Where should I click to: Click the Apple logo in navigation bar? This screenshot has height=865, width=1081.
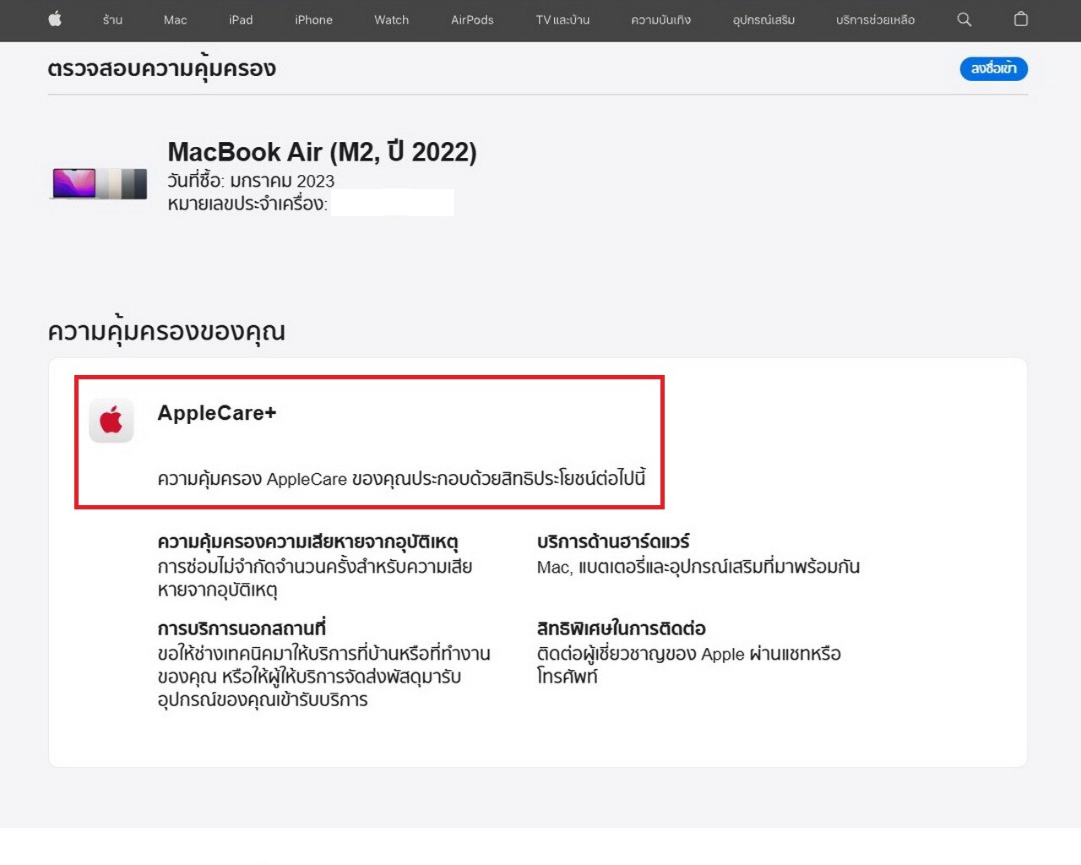(55, 19)
